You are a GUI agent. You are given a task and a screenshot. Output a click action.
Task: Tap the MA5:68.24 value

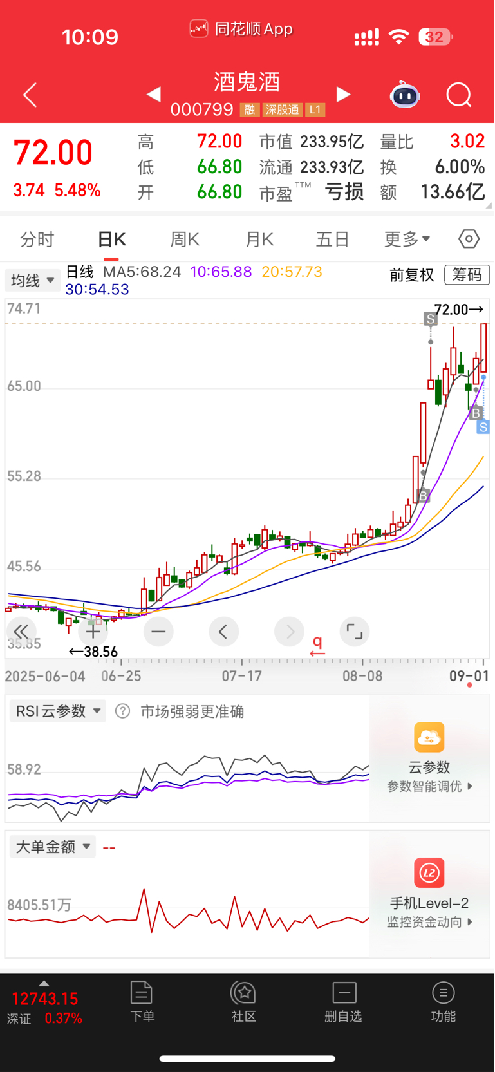tap(142, 272)
